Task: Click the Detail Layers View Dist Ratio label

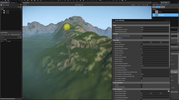Action: coord(122,36)
